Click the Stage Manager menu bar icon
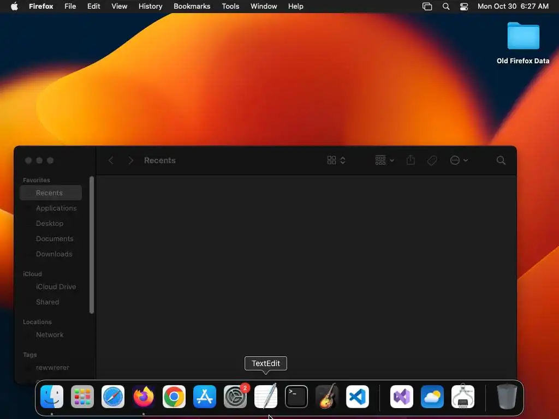 (x=427, y=7)
